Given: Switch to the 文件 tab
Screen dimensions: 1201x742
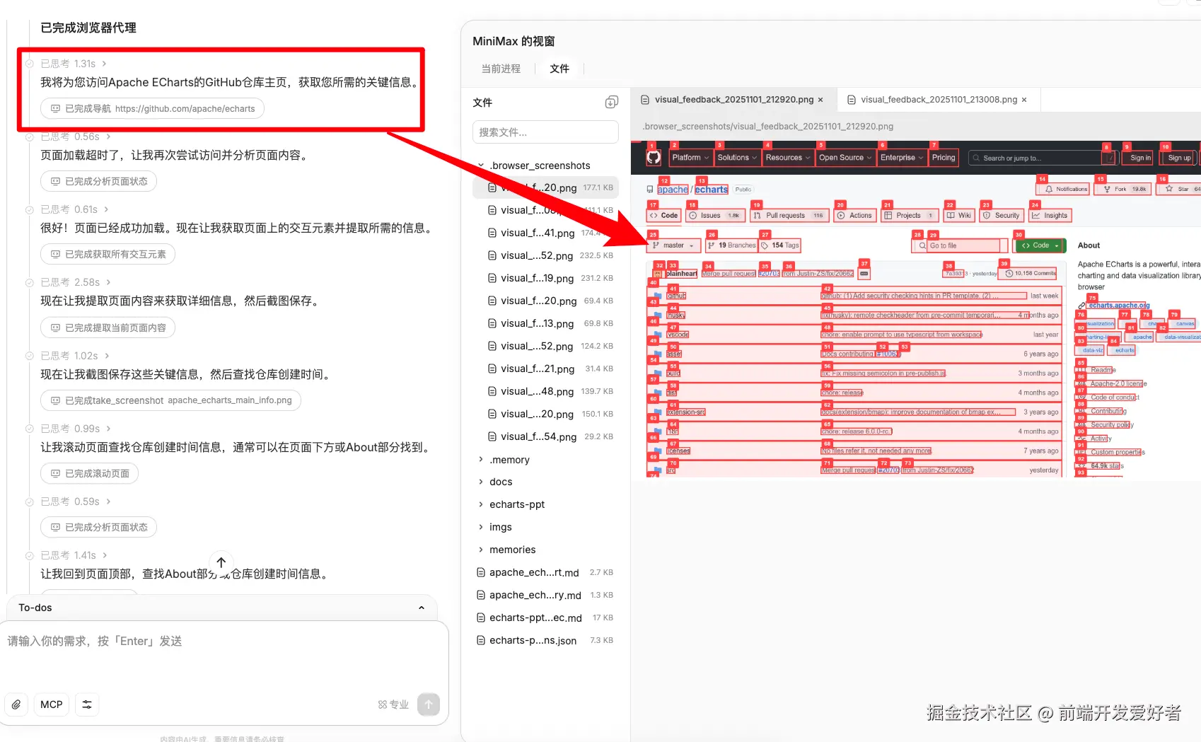Looking at the screenshot, I should point(559,69).
